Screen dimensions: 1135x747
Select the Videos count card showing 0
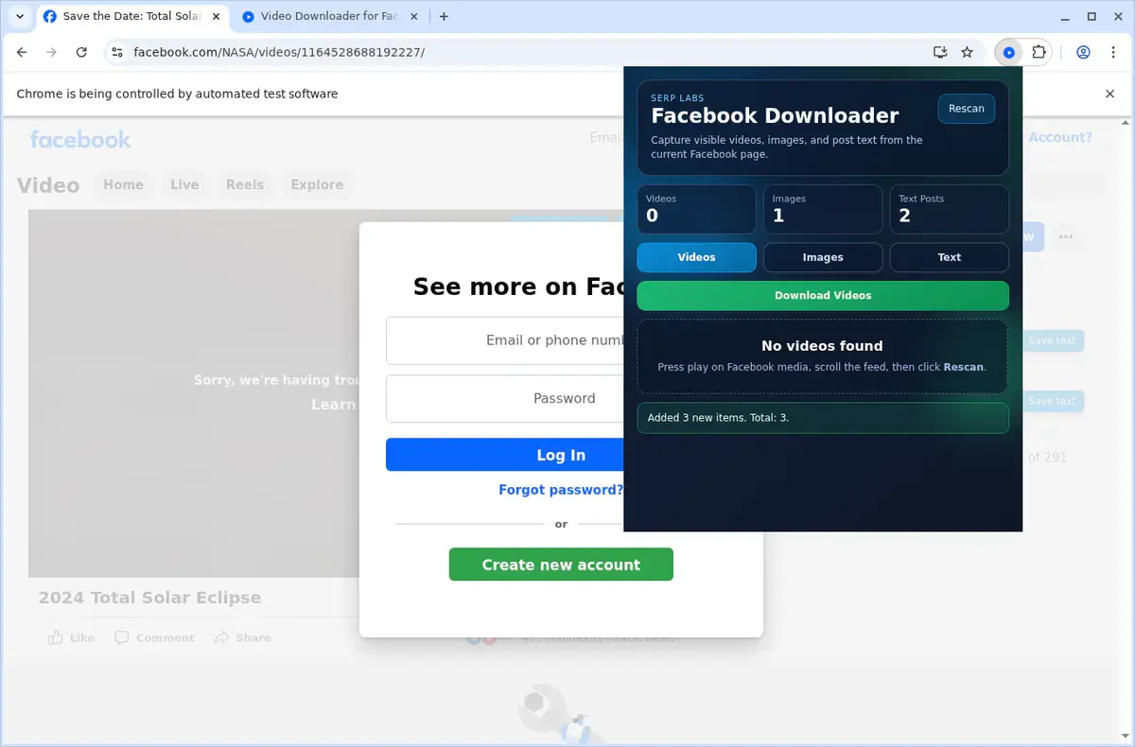click(x=696, y=209)
